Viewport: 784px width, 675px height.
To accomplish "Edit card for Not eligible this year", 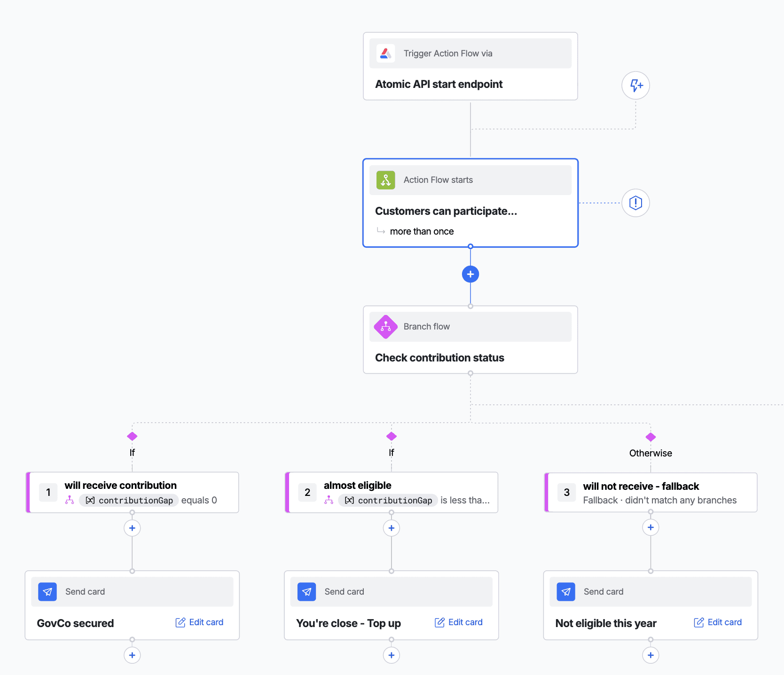I will (718, 622).
